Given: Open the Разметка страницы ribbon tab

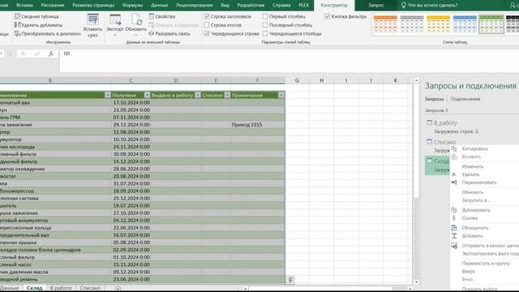Looking at the screenshot, I should click(93, 6).
